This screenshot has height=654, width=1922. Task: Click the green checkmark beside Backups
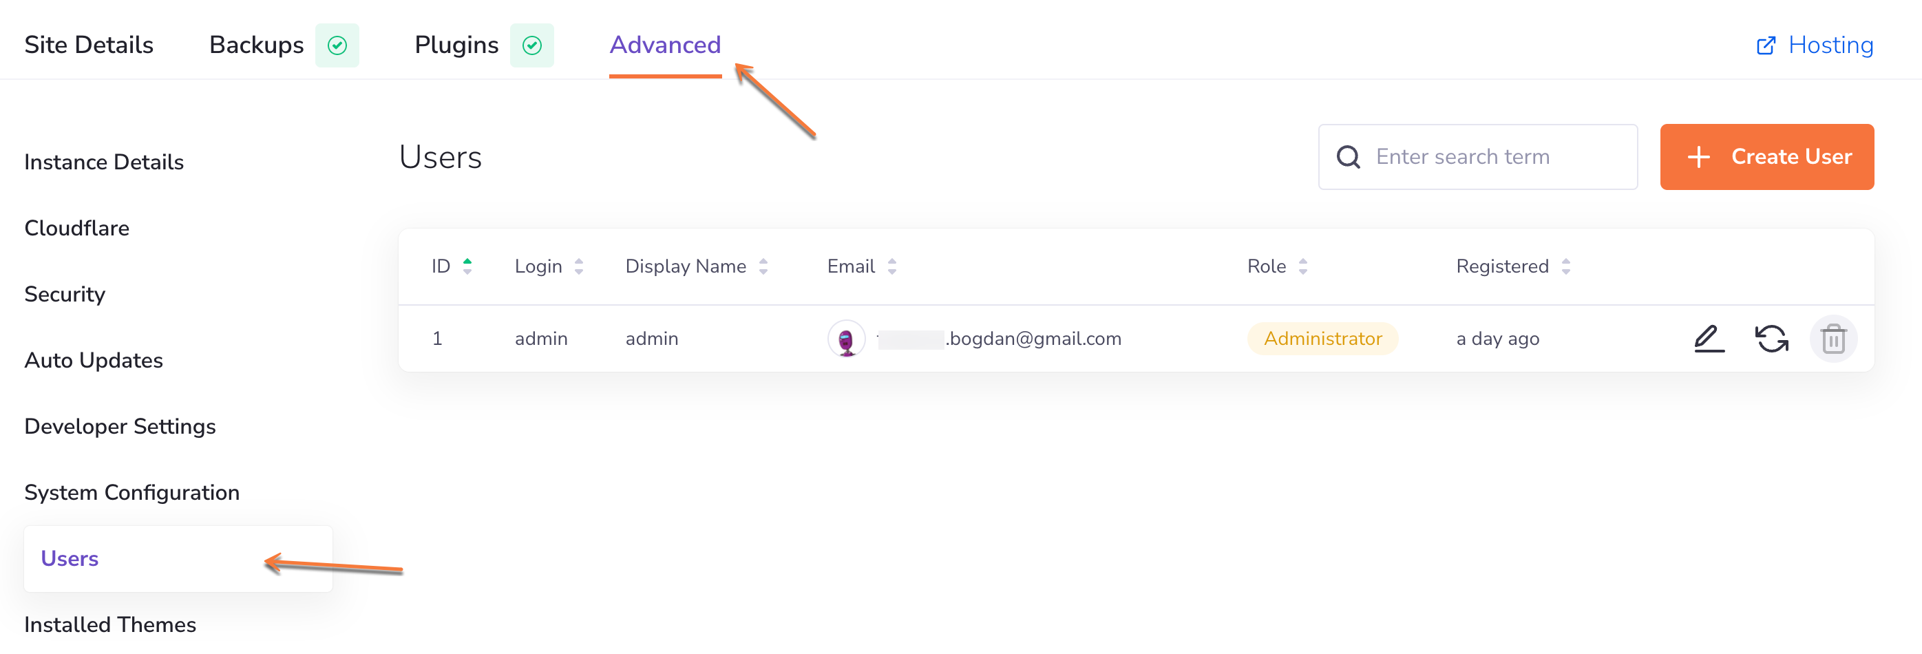[337, 45]
